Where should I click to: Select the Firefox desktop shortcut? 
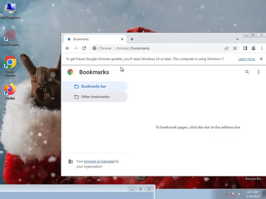point(10,91)
